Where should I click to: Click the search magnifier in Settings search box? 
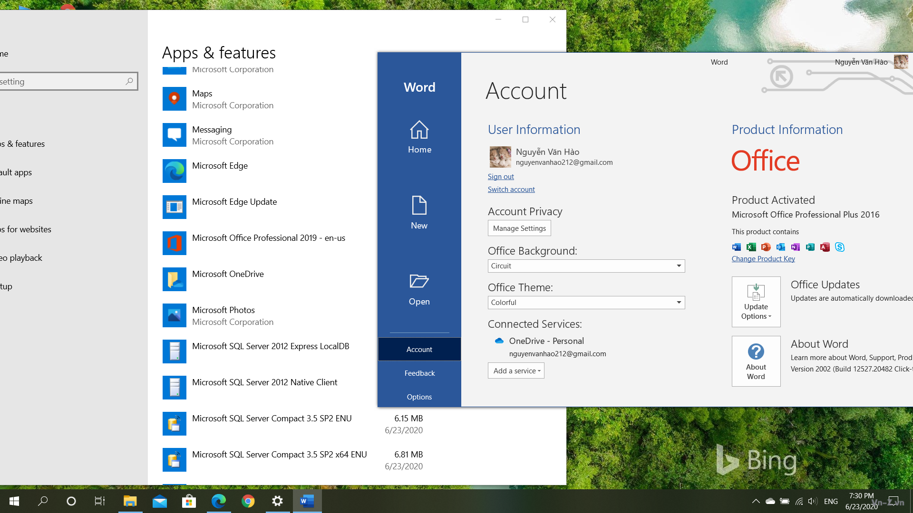129,81
